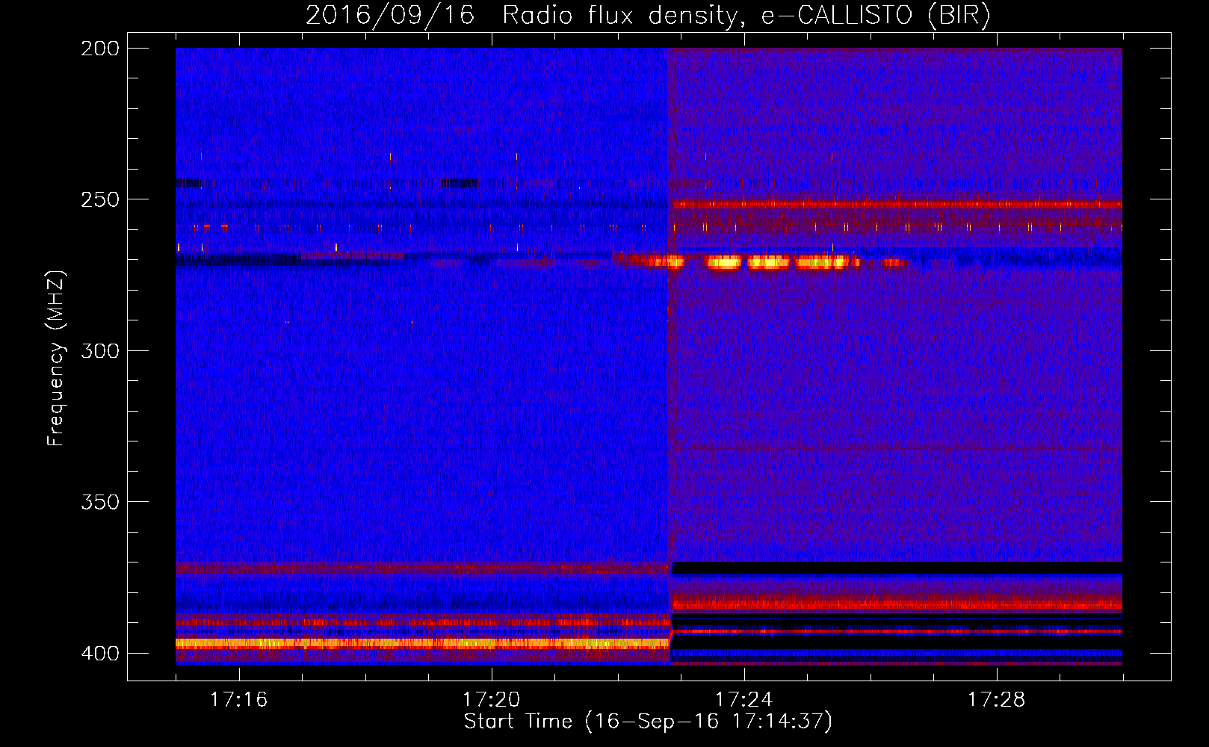Click the 400 frequency tick label
The image size is (1209, 747).
[x=100, y=653]
